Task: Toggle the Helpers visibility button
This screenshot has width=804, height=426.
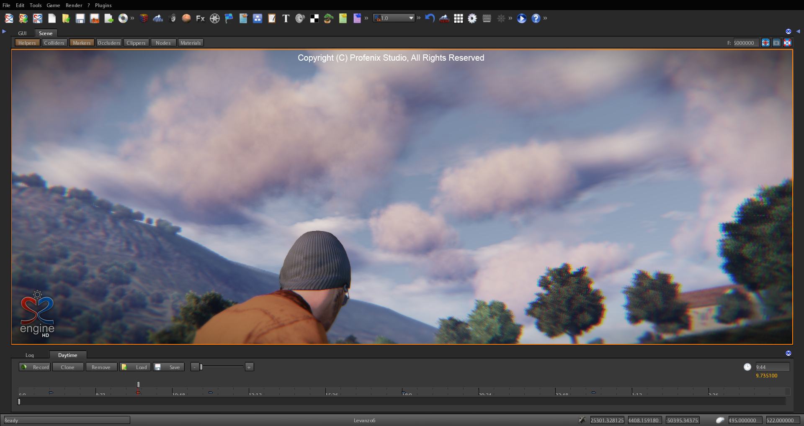Action: (27, 43)
